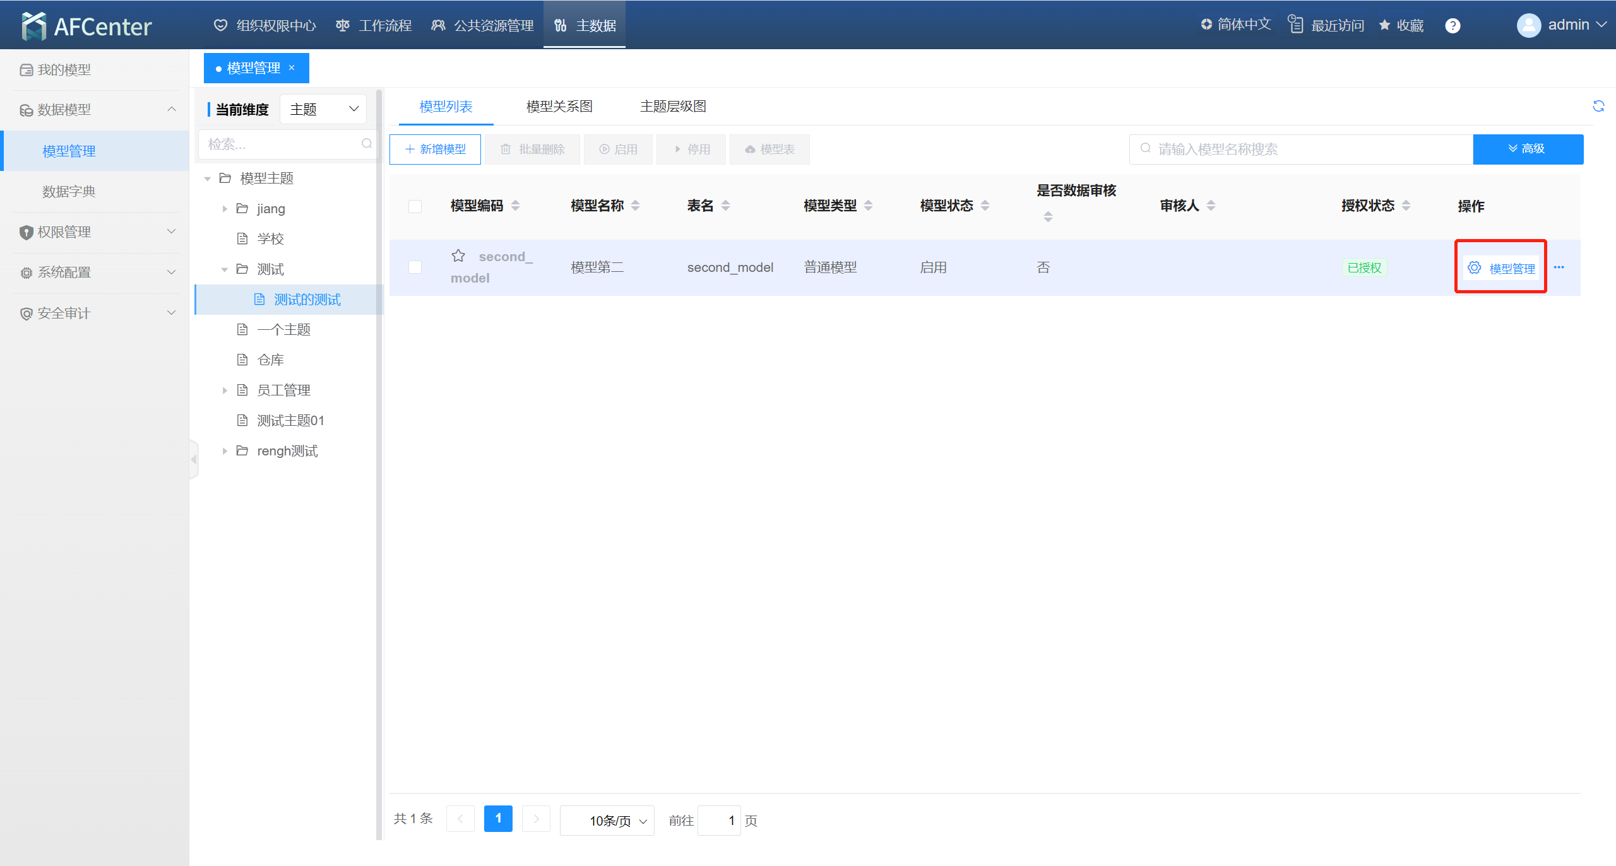Screen dimensions: 1616x866
Task: Close the 模型管理 page tab
Action: coord(292,68)
